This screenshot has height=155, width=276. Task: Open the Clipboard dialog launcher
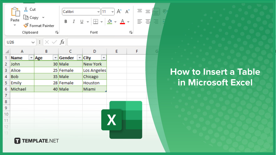57,32
